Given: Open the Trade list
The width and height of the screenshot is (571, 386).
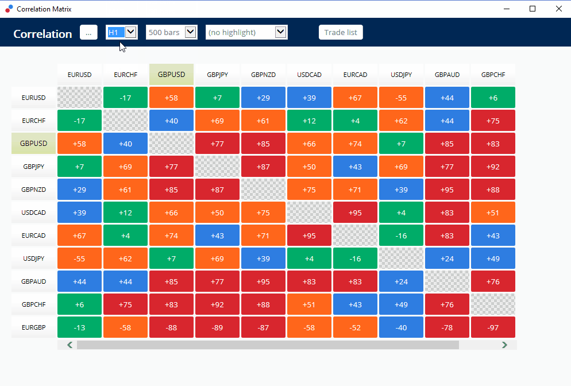Looking at the screenshot, I should coord(341,33).
